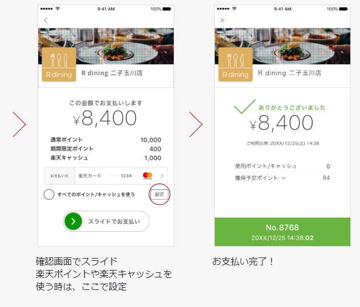The width and height of the screenshot is (360, 307).
Task: Enable the use all points/cash radio button
Action: pyautogui.click(x=49, y=194)
